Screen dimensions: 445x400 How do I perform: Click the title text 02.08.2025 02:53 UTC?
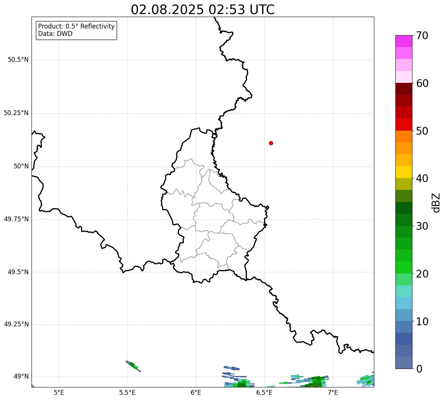tap(203, 10)
